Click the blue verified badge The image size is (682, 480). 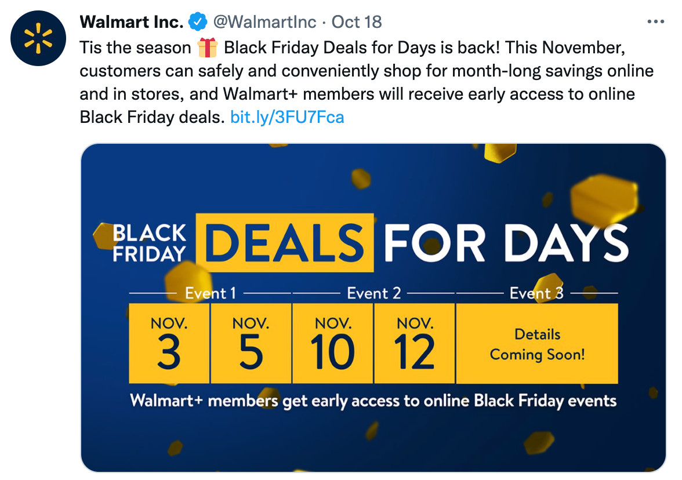[197, 22]
